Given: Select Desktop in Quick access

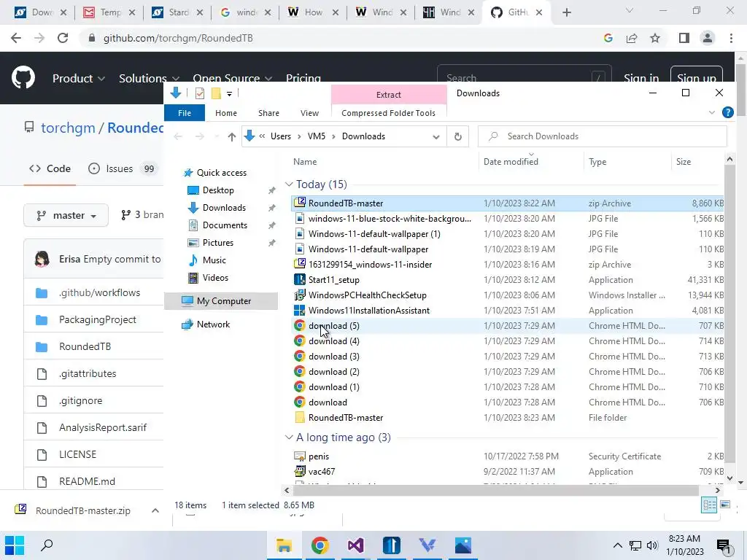Looking at the screenshot, I should [217, 190].
